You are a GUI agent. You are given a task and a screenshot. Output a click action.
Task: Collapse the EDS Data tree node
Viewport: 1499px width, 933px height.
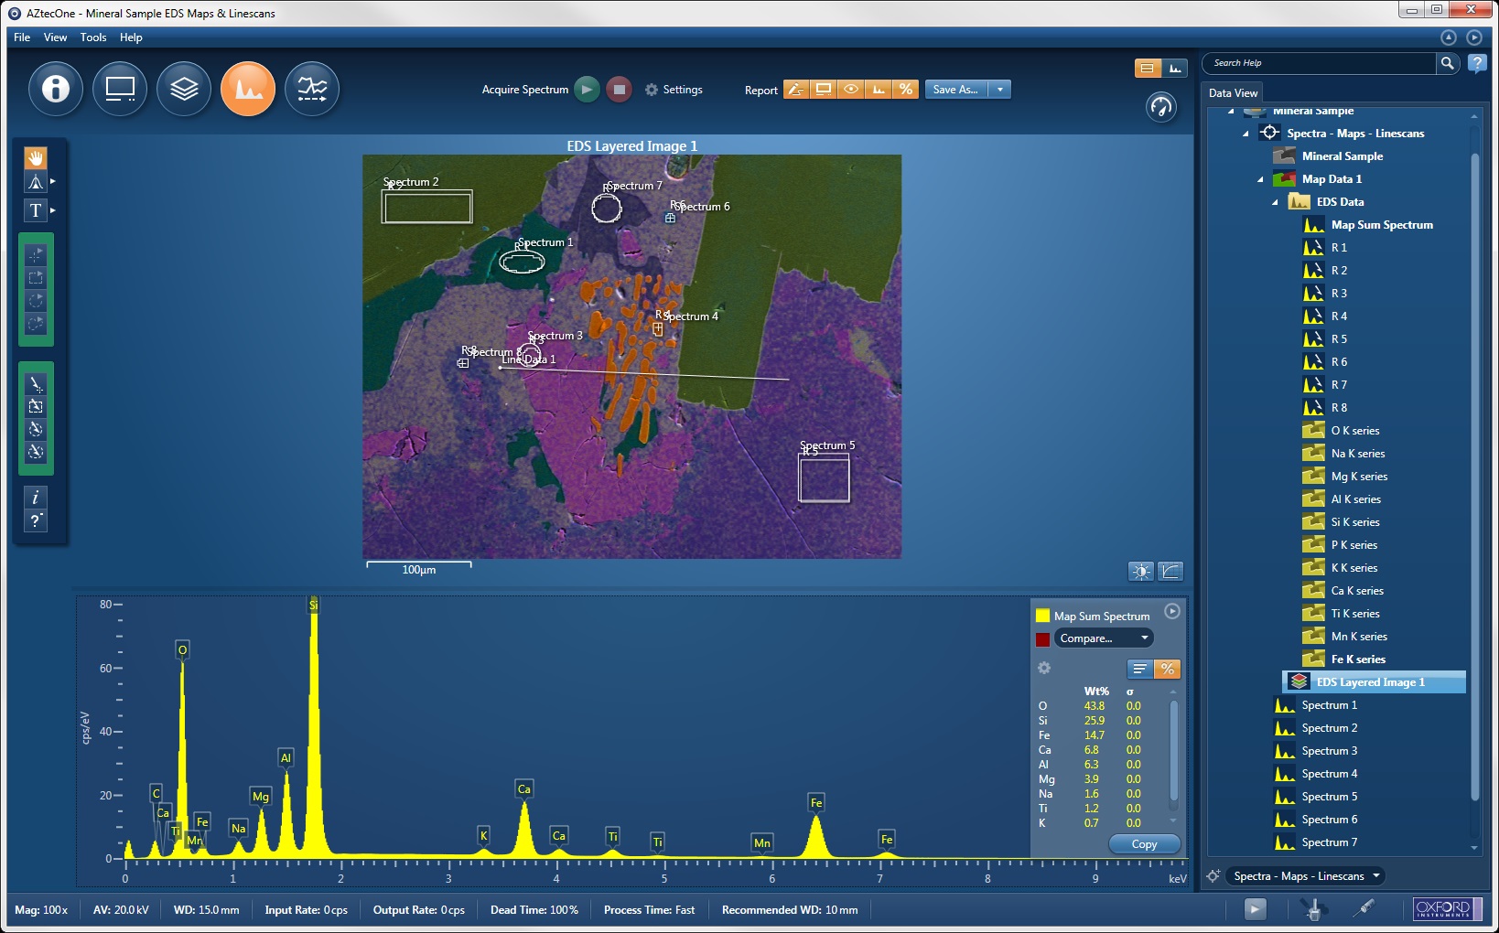pos(1274,201)
